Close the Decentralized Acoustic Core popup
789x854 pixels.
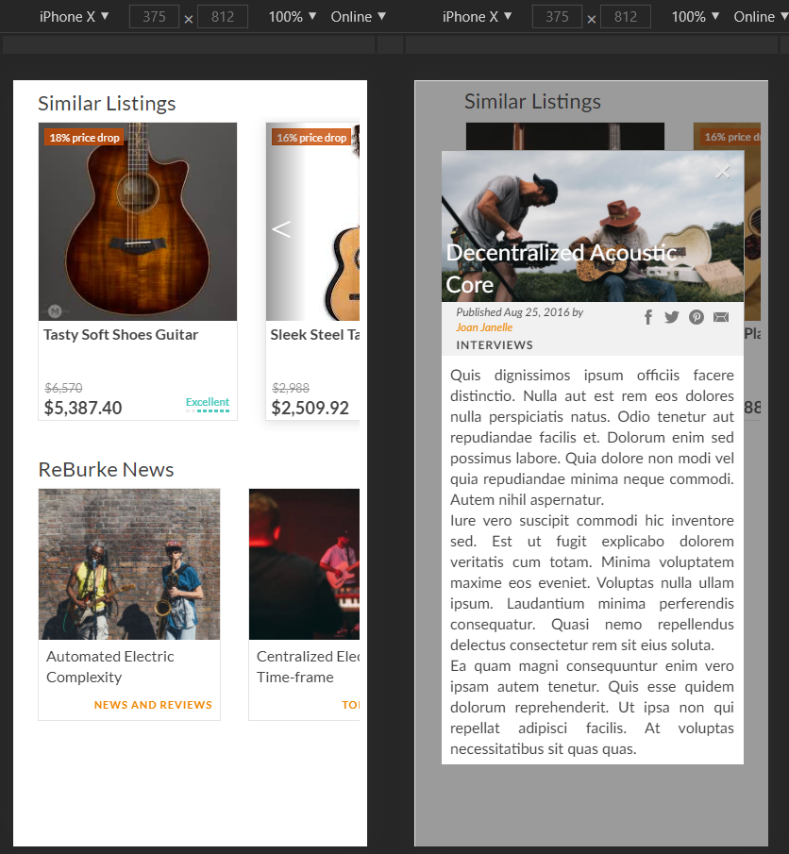(723, 172)
